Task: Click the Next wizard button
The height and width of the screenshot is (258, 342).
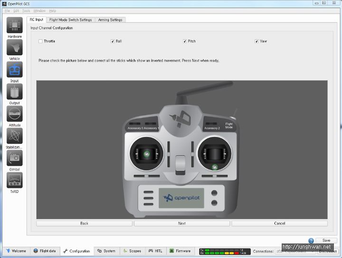Action: coord(182,223)
